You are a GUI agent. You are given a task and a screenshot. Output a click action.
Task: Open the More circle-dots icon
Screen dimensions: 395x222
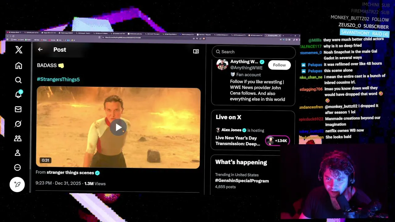click(18, 167)
